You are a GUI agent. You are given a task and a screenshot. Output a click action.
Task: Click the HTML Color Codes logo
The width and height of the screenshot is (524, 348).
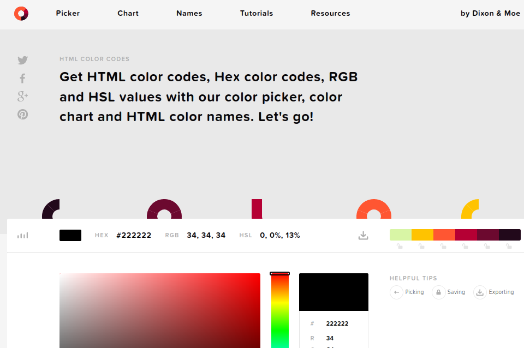[21, 13]
